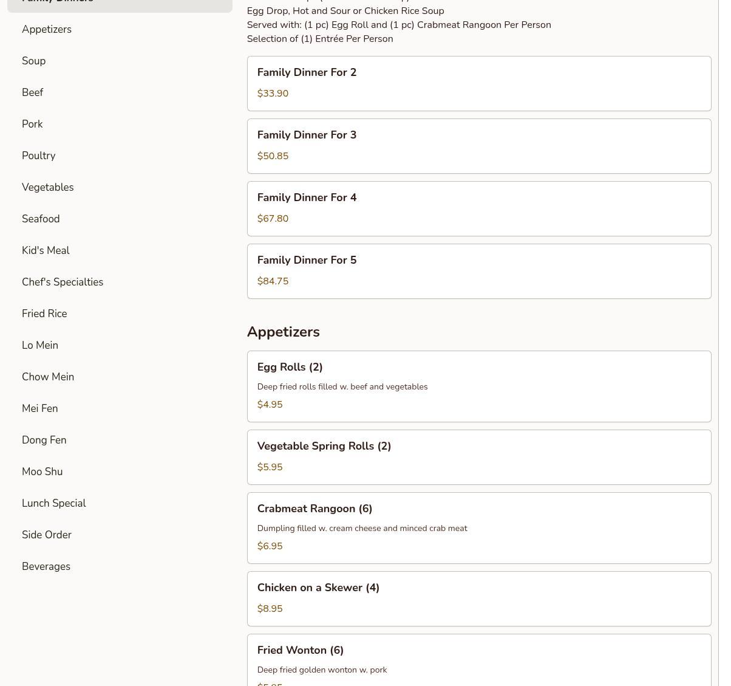Jump to the Poultry section

39,156
